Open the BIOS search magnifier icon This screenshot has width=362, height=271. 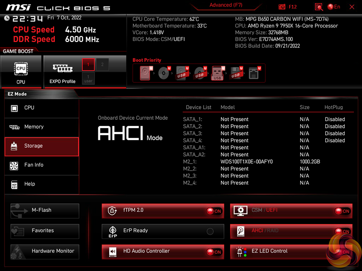coord(318,7)
